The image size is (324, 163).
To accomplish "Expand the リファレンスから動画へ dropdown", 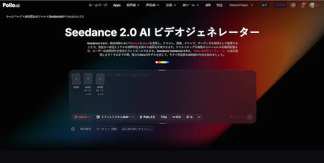I will coord(115,117).
